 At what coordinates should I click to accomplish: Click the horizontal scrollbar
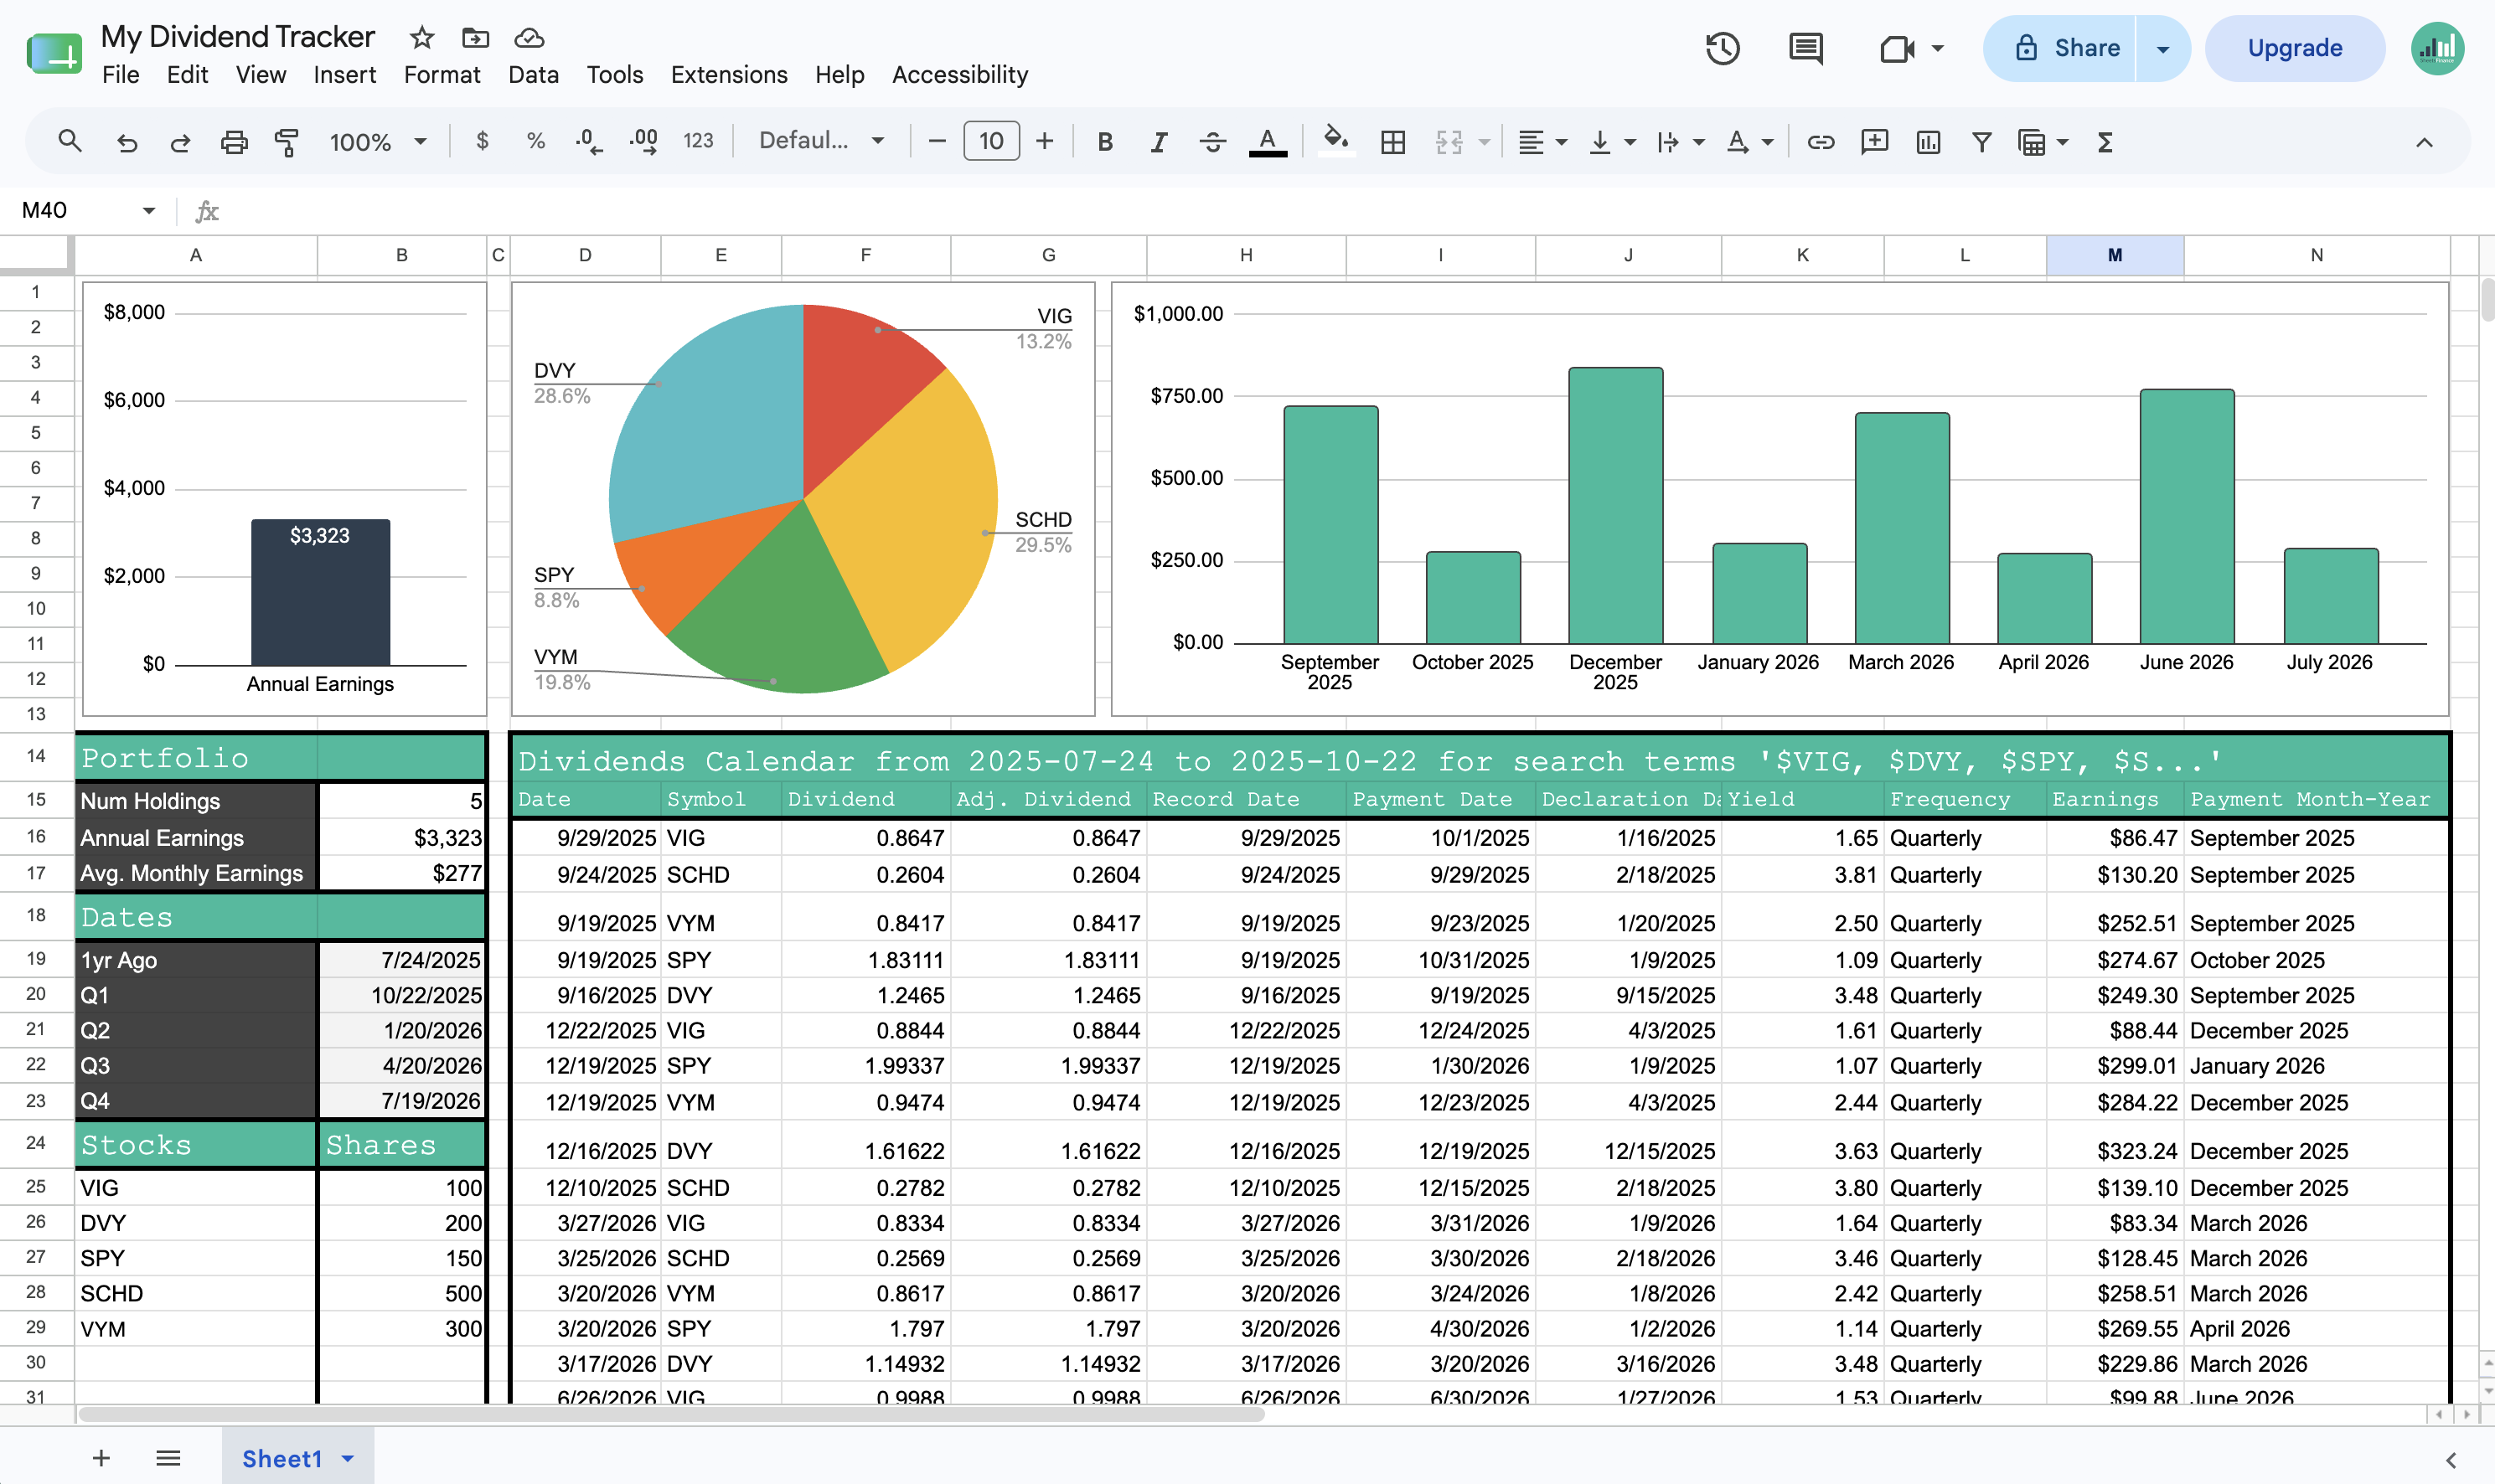pyautogui.click(x=671, y=1414)
